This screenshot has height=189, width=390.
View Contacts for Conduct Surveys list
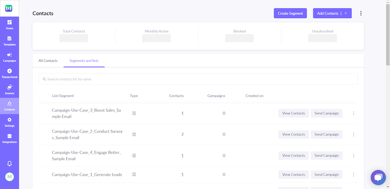293,134
